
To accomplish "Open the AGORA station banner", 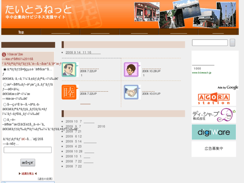I will pyautogui.click(x=214, y=99).
